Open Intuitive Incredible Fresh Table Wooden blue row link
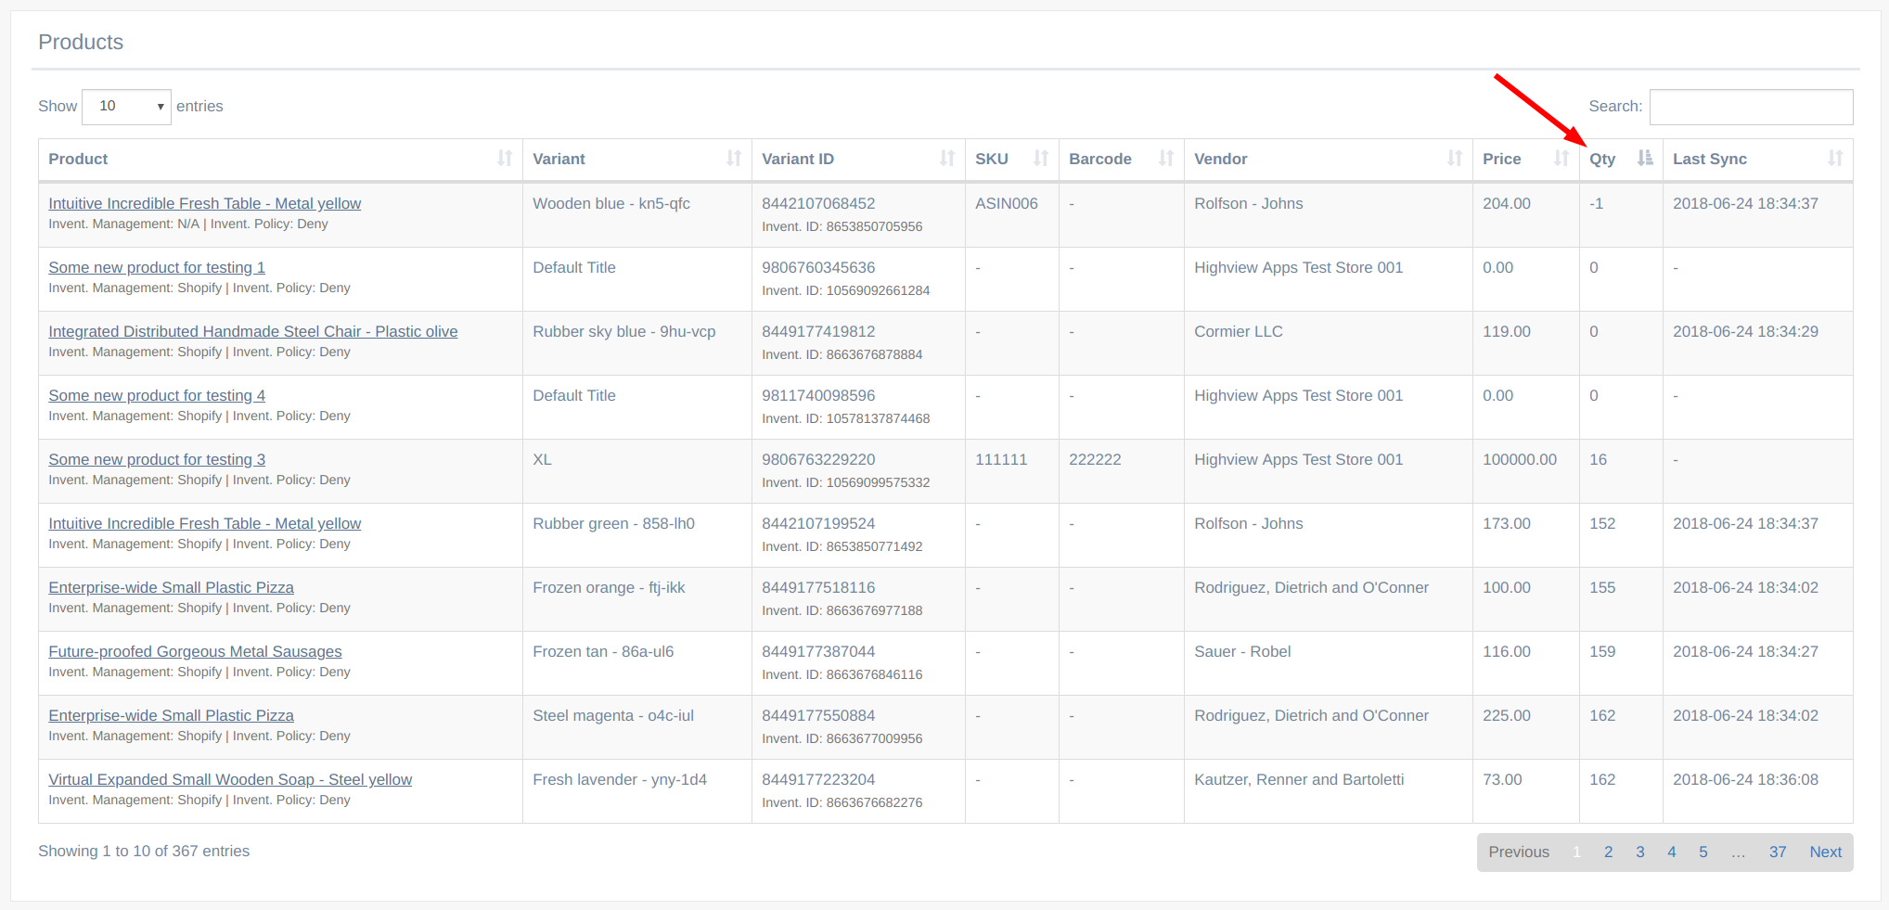Viewport: 1889px width, 910px height. 204,203
